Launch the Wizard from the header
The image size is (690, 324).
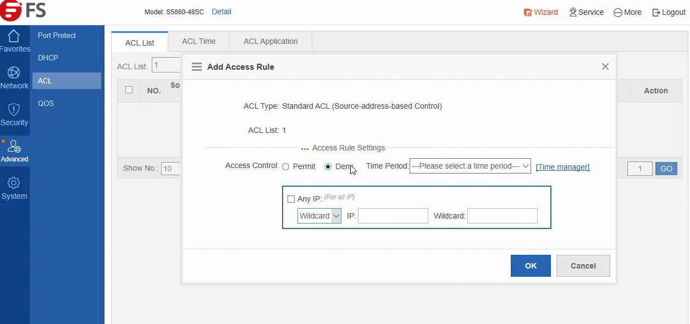click(527, 12)
